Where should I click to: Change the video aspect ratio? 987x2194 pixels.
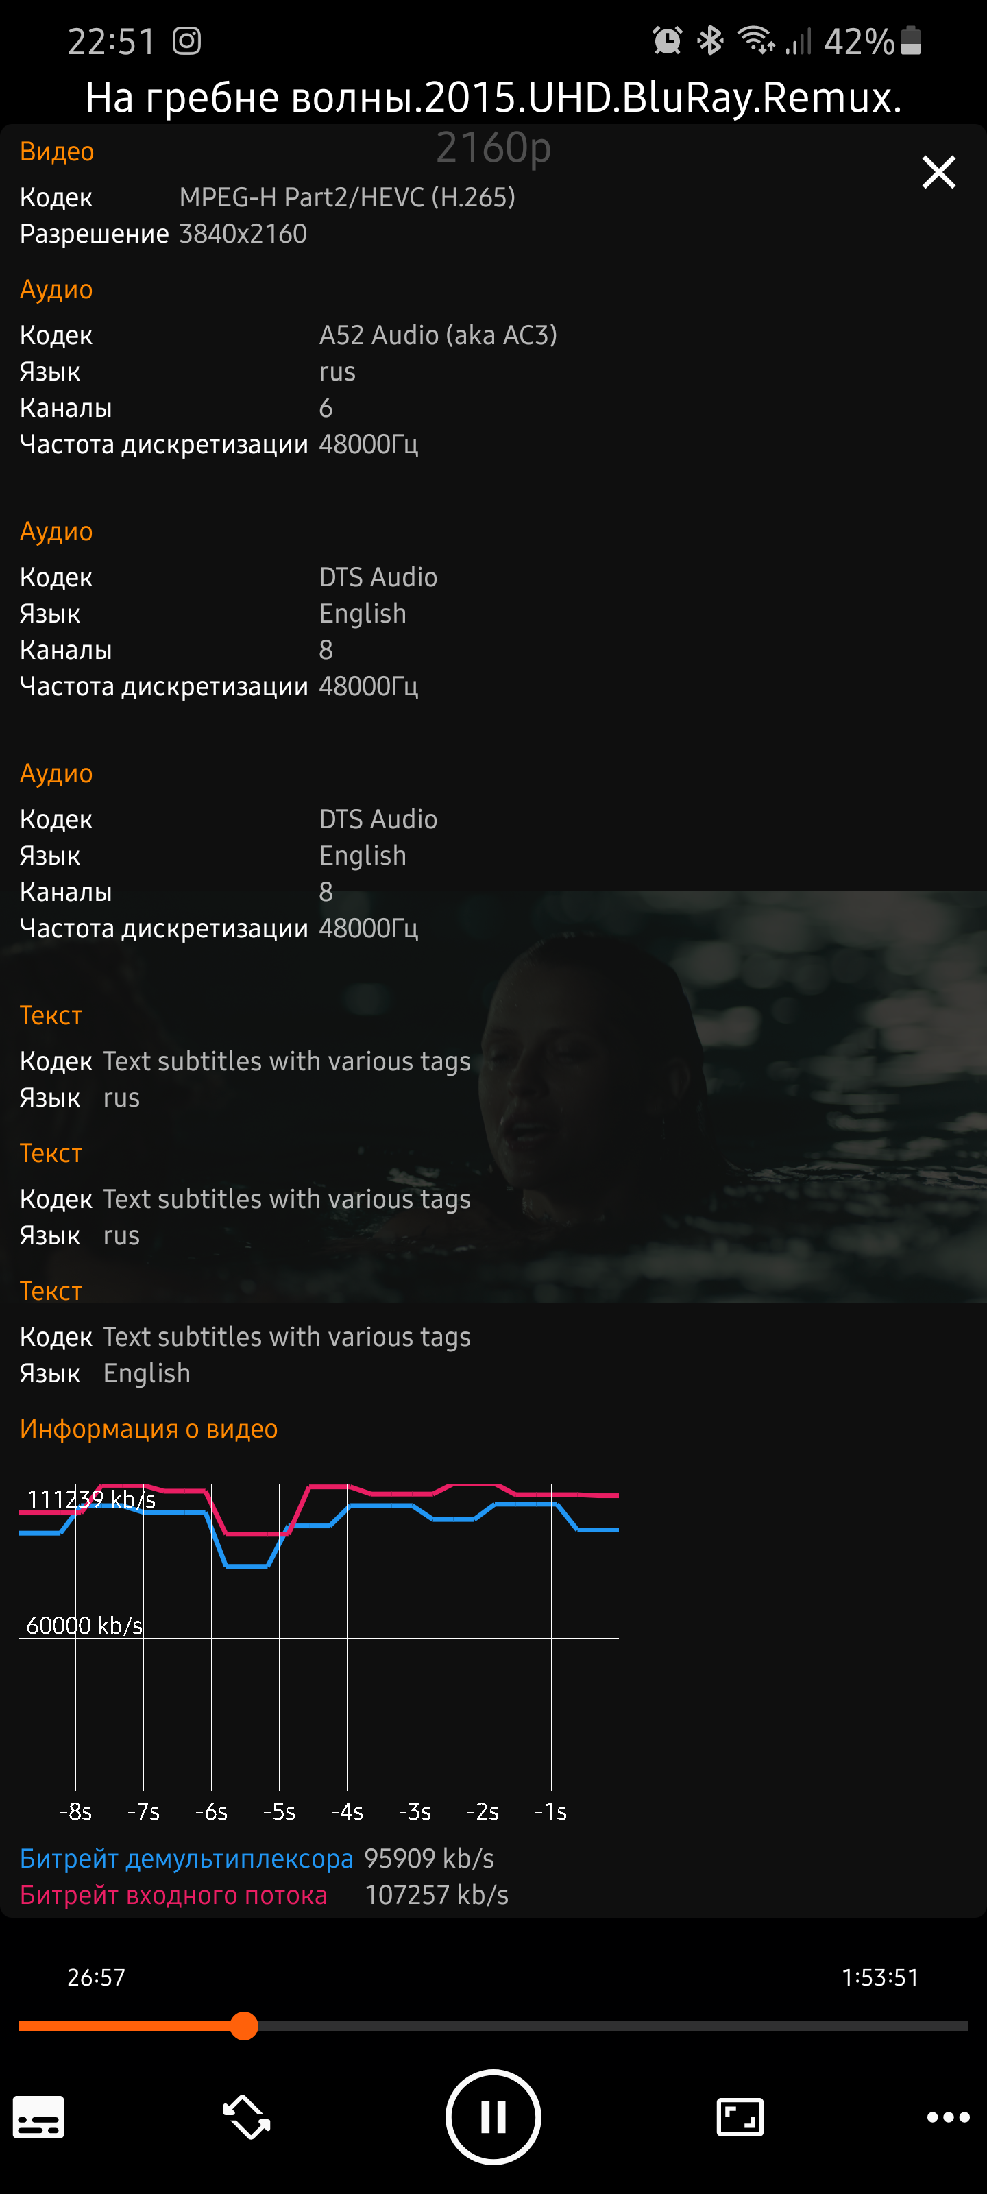[739, 2117]
